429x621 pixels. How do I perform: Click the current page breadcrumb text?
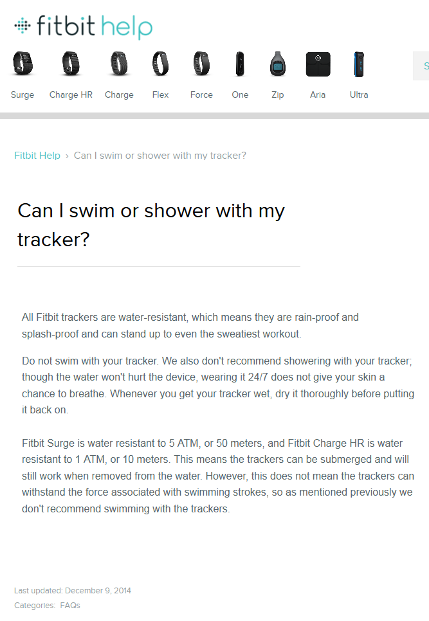[x=160, y=156]
